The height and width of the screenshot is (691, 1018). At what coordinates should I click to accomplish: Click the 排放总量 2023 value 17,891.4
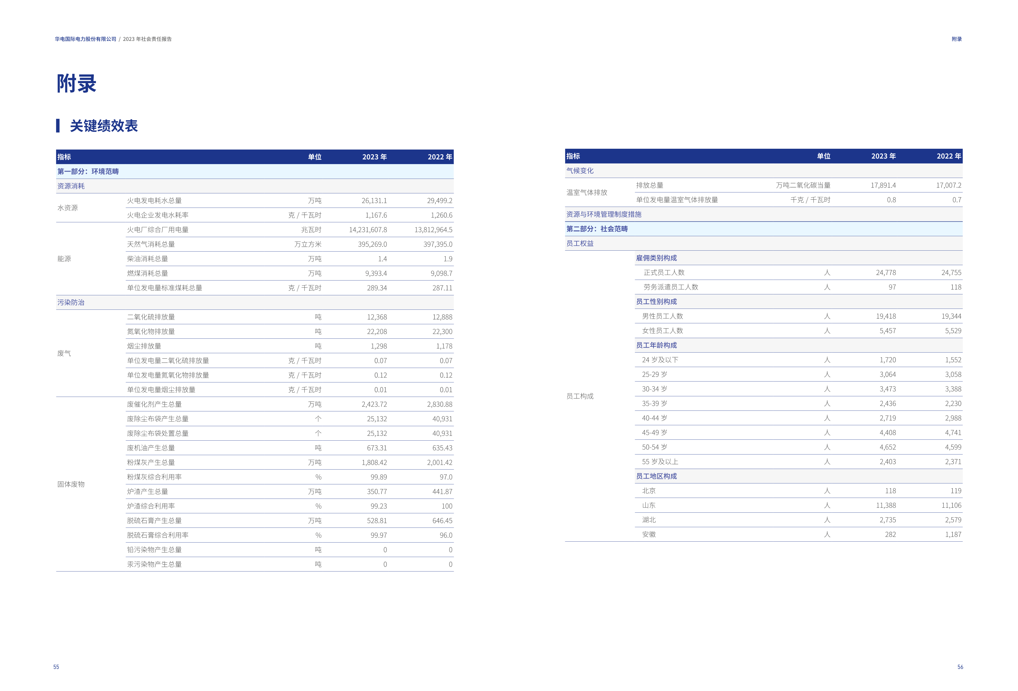pyautogui.click(x=883, y=185)
